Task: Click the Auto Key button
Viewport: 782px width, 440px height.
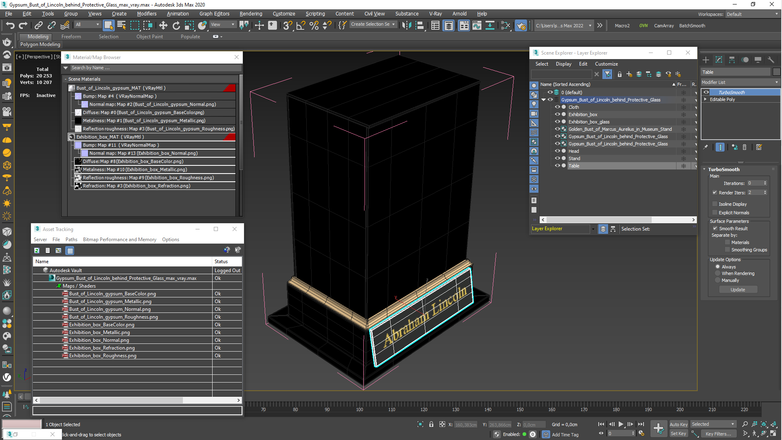Action: (679, 425)
